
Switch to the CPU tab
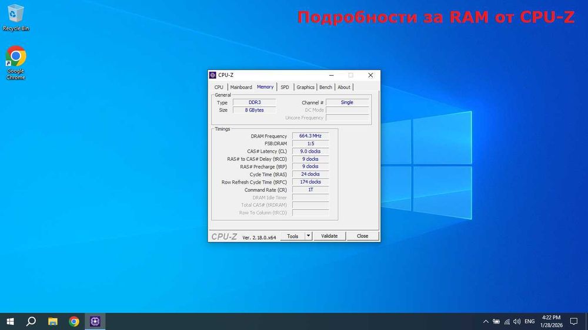coord(219,87)
